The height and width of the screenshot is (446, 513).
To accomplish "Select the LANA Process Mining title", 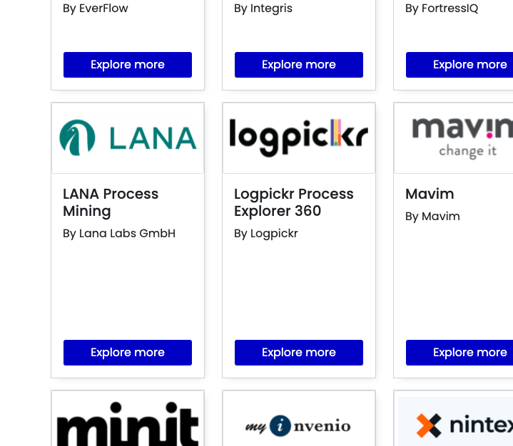I will pos(111,202).
